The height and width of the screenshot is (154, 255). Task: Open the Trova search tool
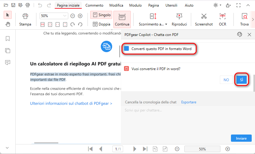[x=244, y=19]
